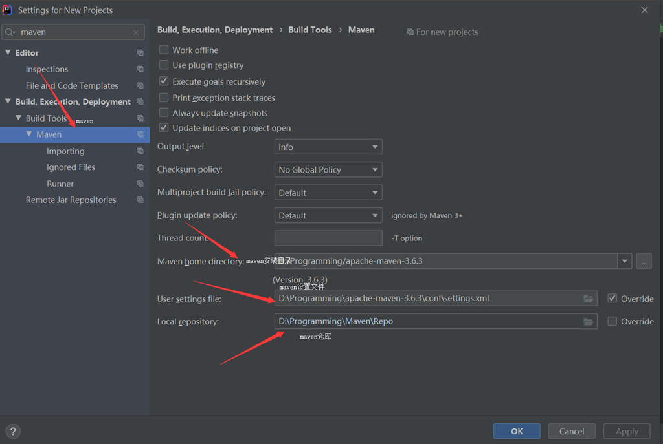Expand Maven home directory dropdown arrow
The height and width of the screenshot is (444, 663).
[625, 261]
